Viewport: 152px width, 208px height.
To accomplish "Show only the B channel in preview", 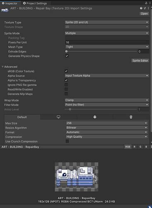I will point(146,147).
